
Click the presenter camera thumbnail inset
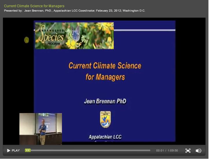[x=41, y=129]
